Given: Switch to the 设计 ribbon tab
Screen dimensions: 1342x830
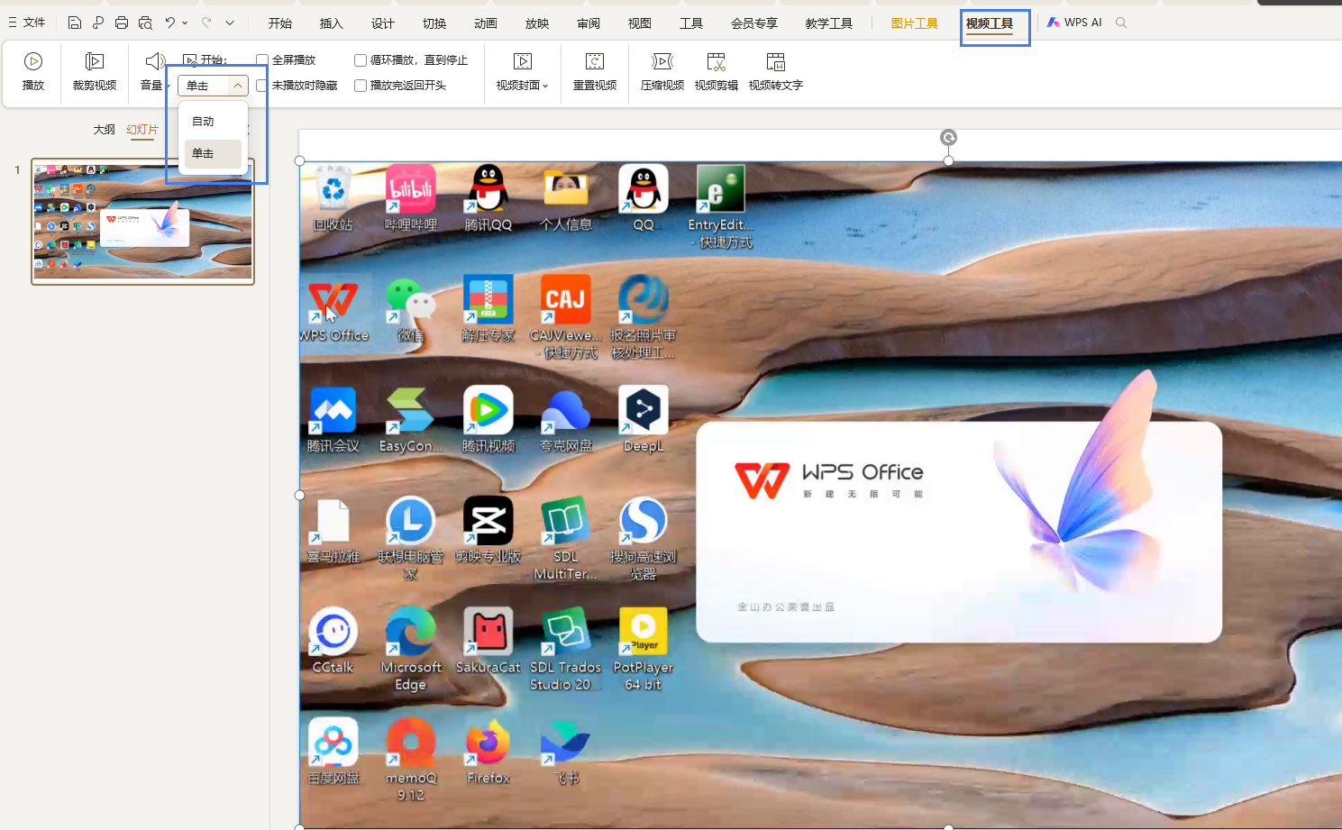Looking at the screenshot, I should pos(383,23).
